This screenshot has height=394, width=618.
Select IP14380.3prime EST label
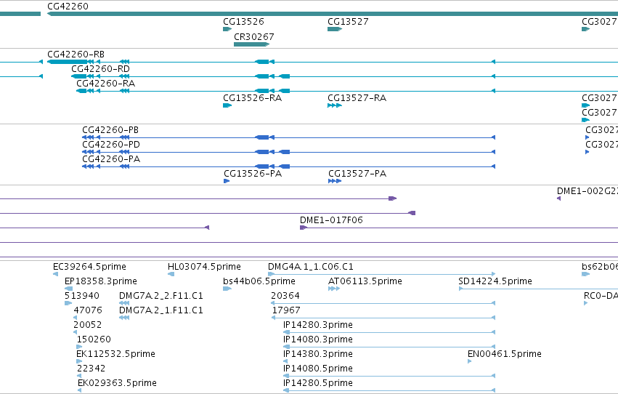point(317,354)
